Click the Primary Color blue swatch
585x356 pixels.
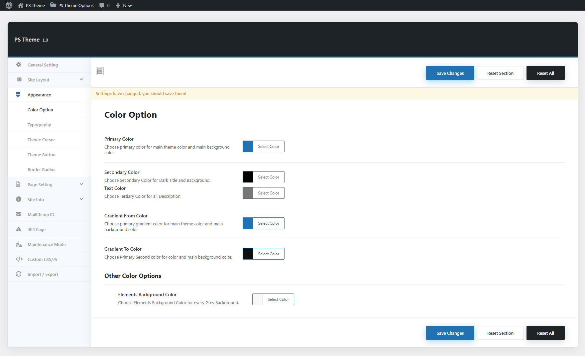click(248, 147)
